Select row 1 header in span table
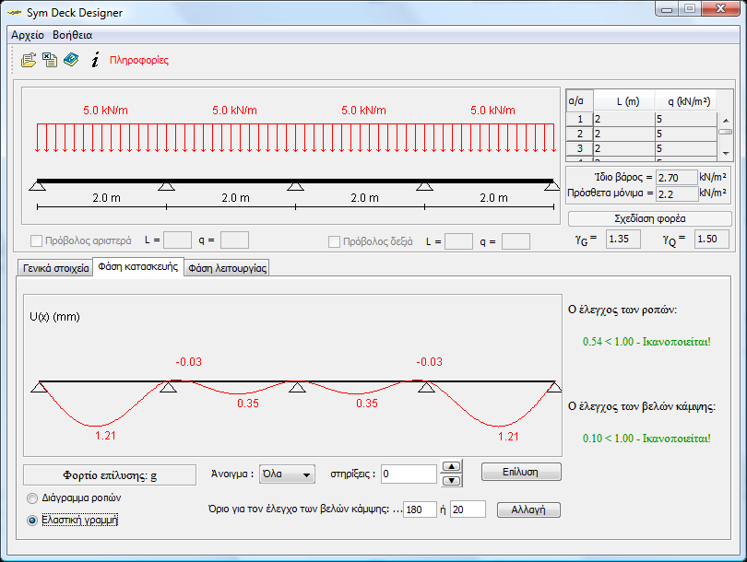 (x=580, y=119)
